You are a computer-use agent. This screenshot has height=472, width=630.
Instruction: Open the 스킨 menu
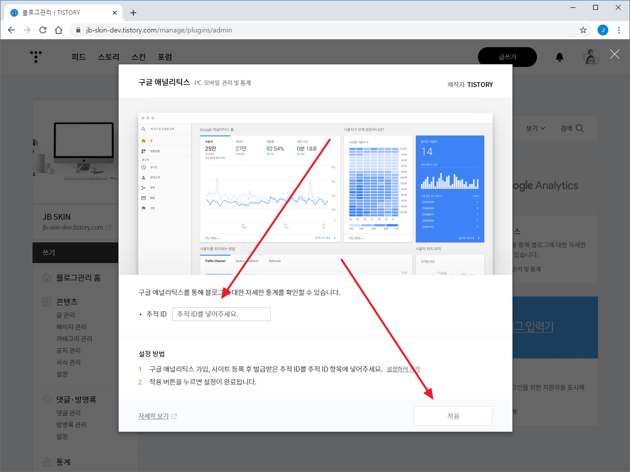(x=139, y=57)
